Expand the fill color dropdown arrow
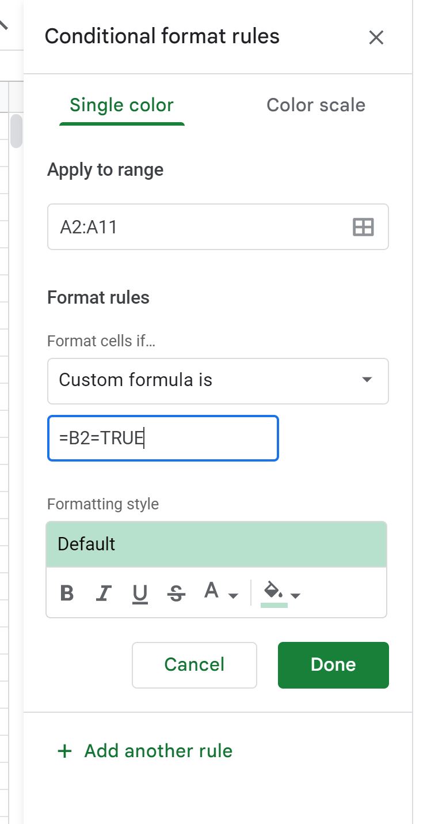The width and height of the screenshot is (427, 824). pyautogui.click(x=296, y=595)
